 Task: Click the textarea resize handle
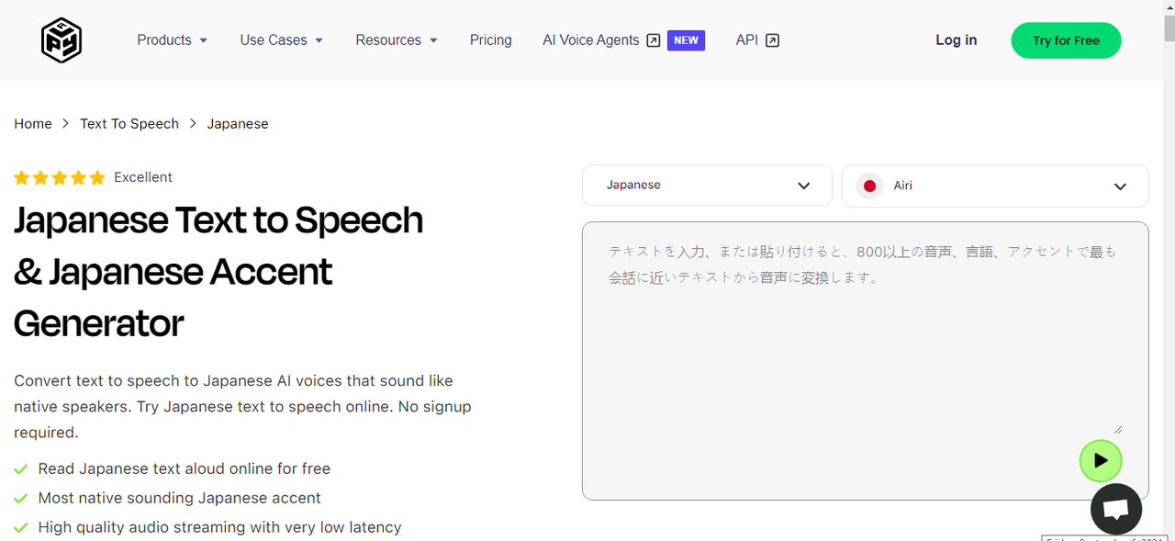coord(1117,429)
